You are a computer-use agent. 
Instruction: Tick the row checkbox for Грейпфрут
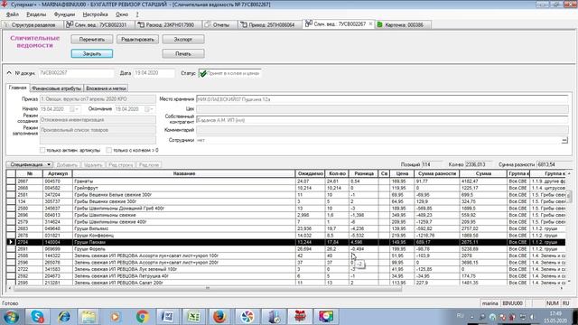coord(11,188)
